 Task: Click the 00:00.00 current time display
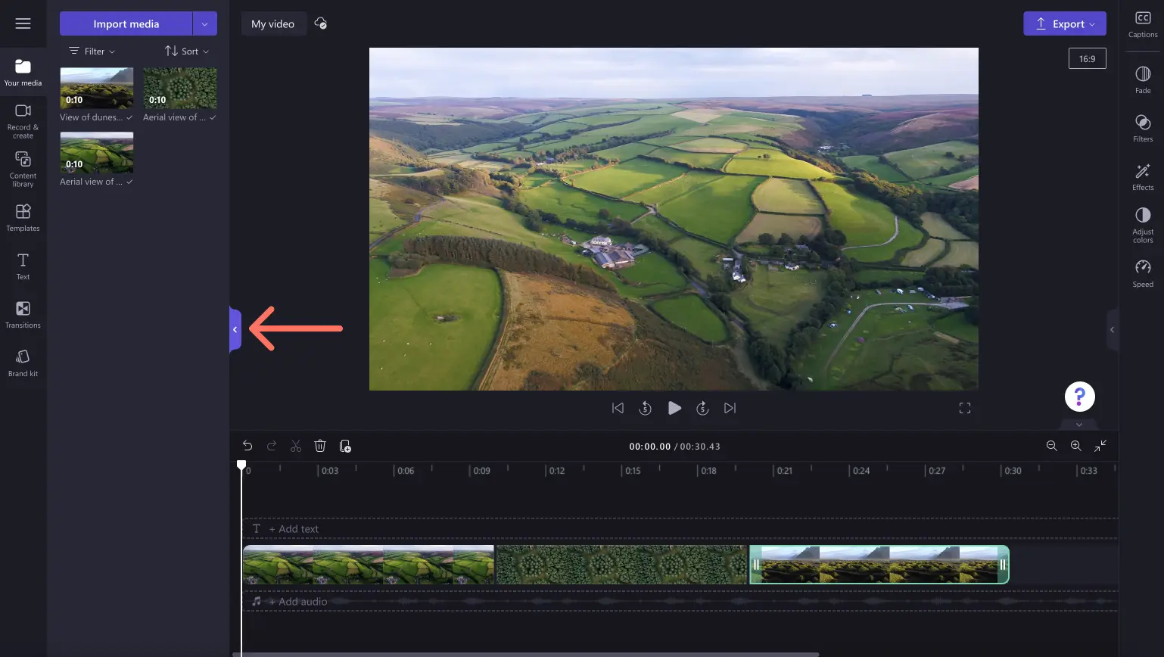[x=649, y=447]
